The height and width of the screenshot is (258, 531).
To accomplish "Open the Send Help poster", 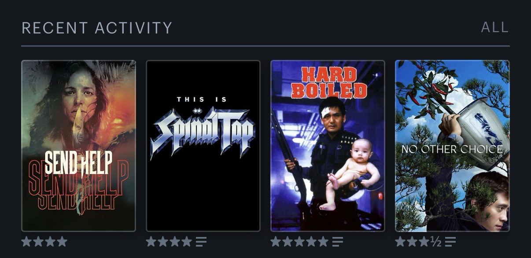I will (78, 146).
